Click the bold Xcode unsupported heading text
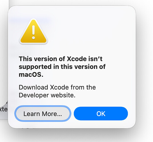Screen dimensions: 153x142 coord(62,67)
